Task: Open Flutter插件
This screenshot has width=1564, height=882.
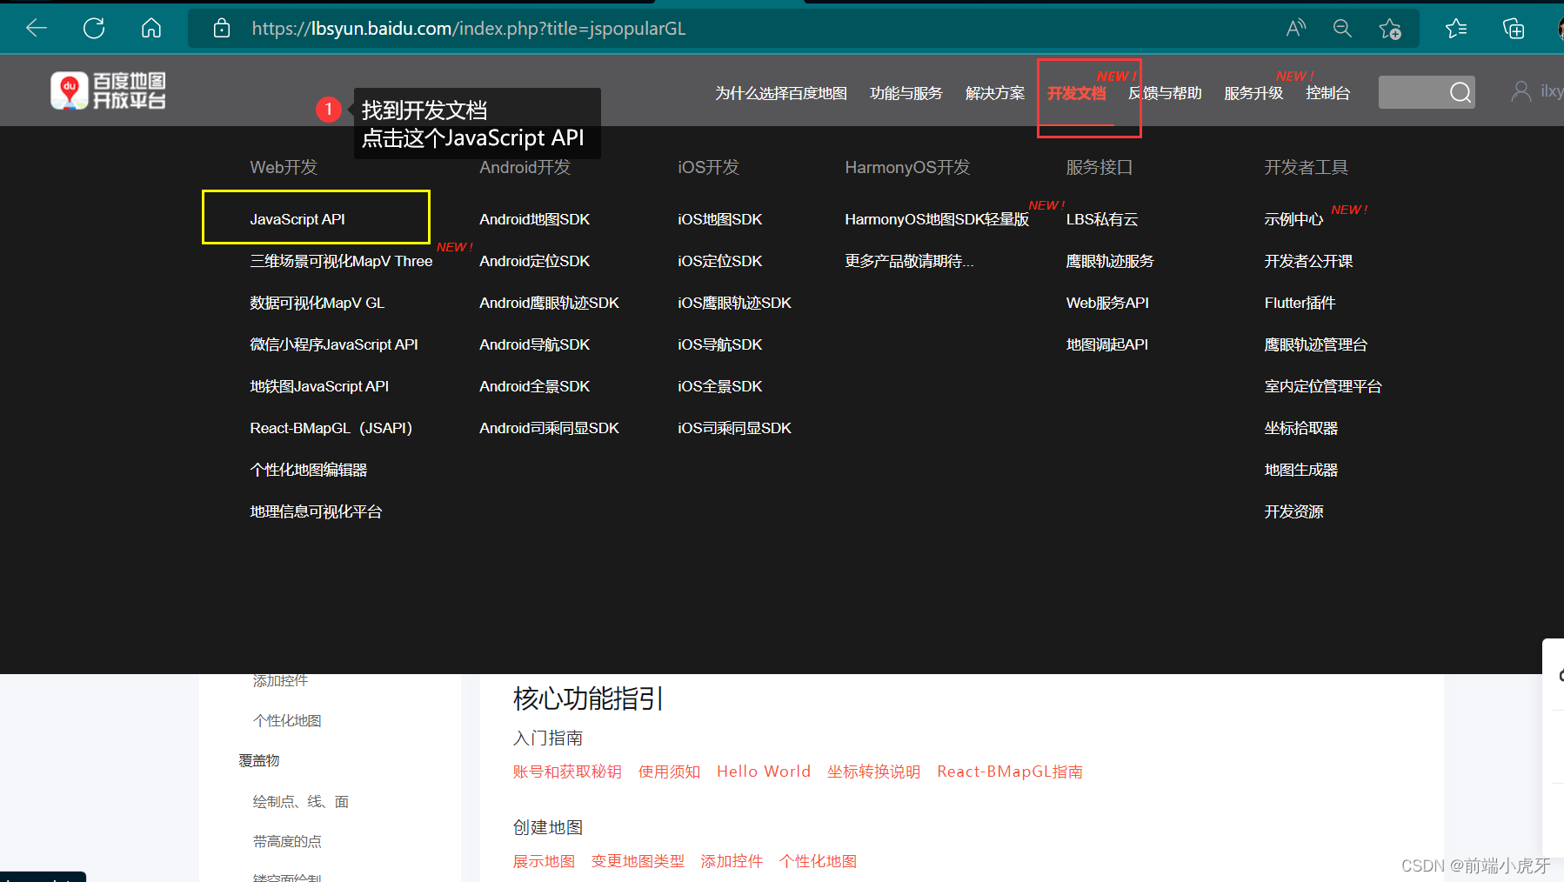Action: coord(1300,303)
